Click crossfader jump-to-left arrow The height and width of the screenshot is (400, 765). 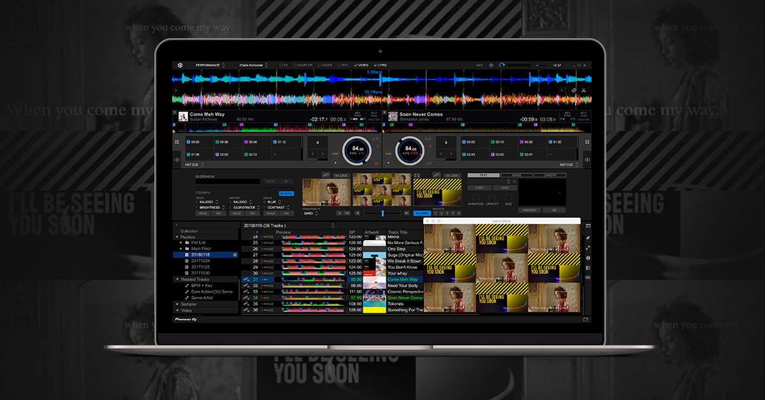click(x=357, y=213)
